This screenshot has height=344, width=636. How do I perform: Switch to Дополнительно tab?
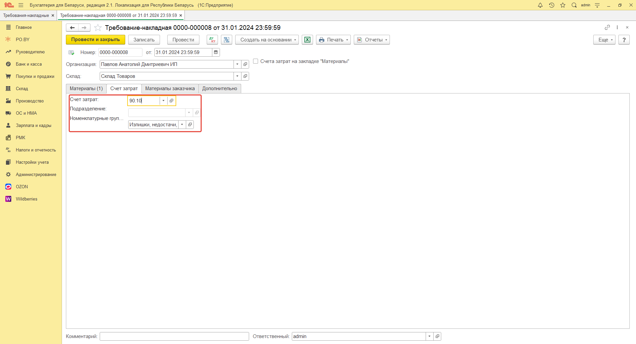click(x=220, y=88)
